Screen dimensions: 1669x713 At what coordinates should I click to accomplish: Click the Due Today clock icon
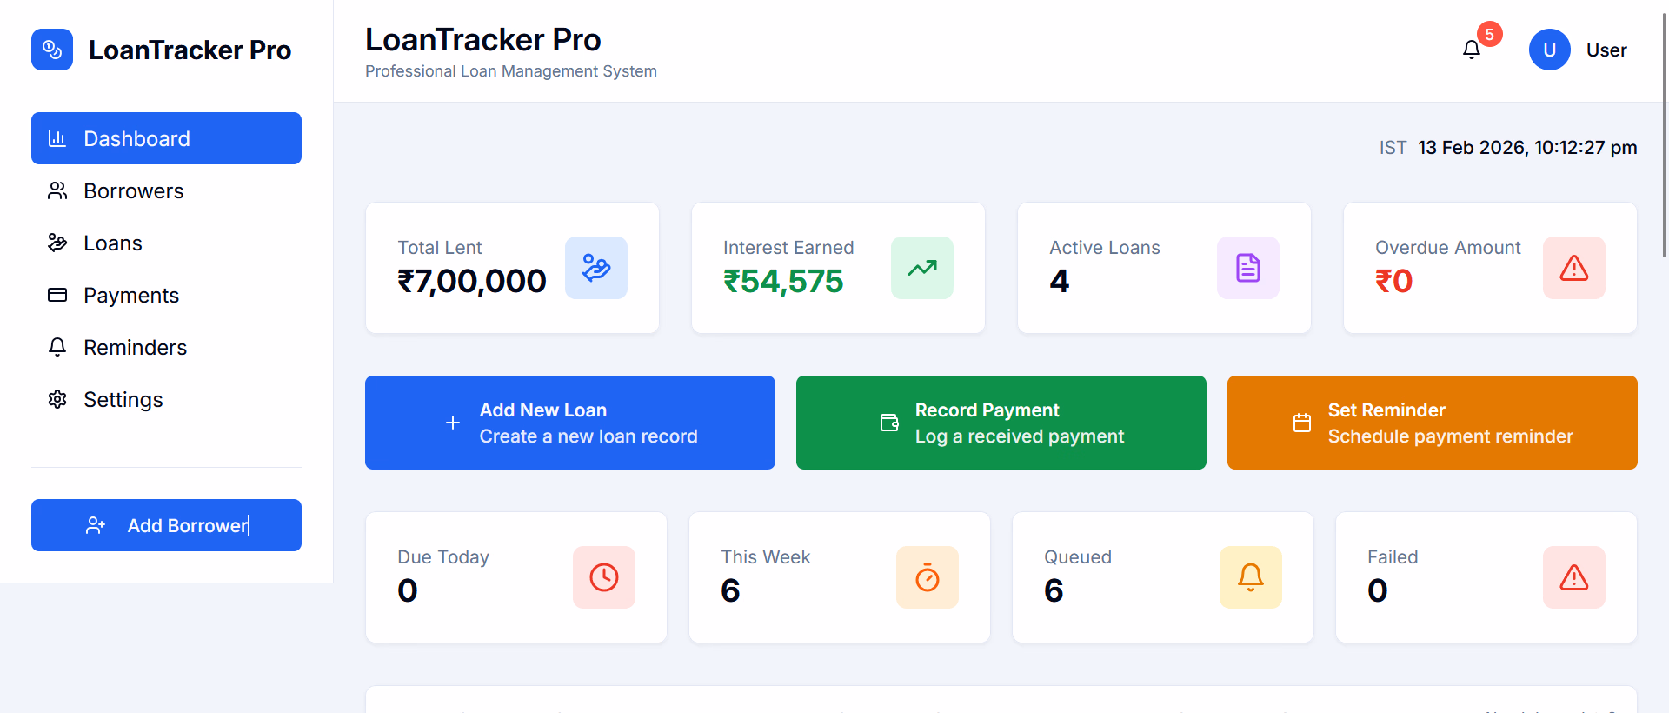click(604, 577)
